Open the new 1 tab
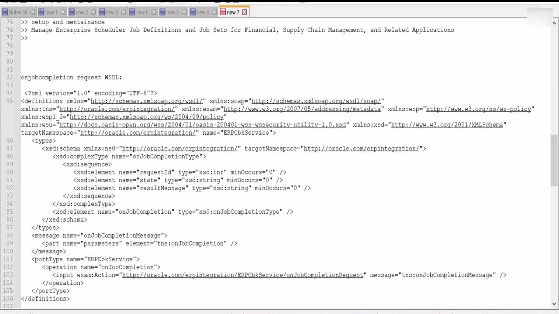The image size is (559, 314). (x=51, y=12)
